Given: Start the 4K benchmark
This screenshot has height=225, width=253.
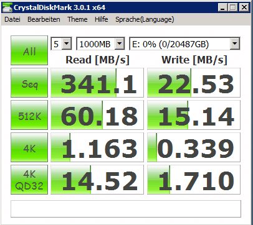Looking at the screenshot, I should click(x=29, y=147).
